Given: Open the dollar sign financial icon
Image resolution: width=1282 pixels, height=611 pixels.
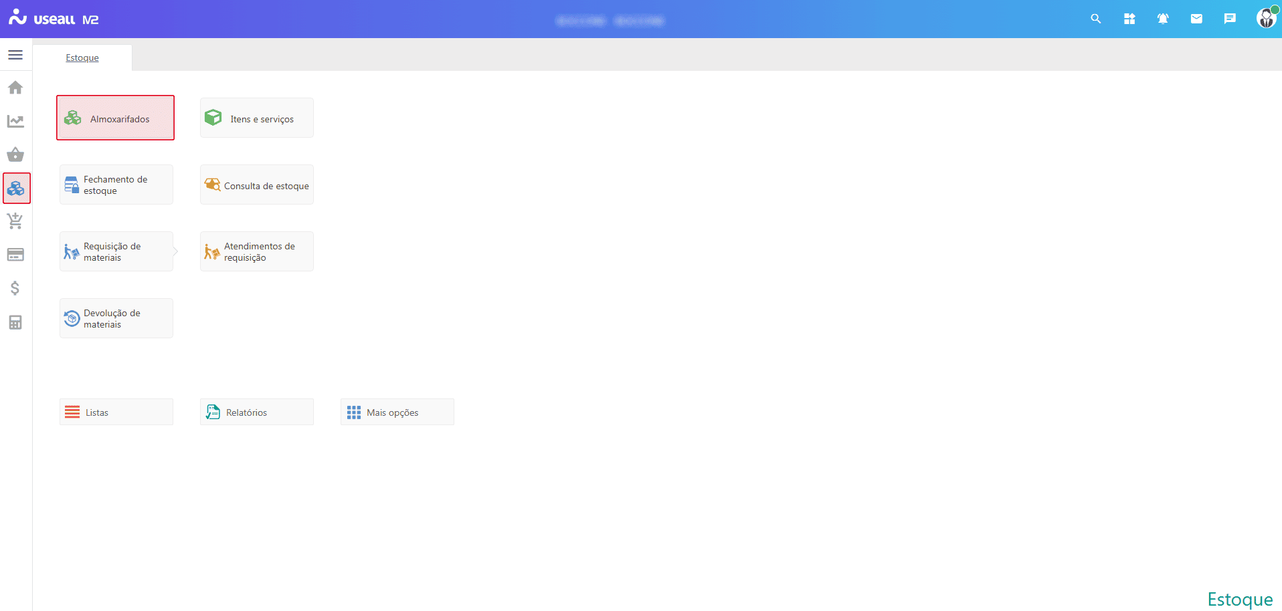Looking at the screenshot, I should 15,288.
